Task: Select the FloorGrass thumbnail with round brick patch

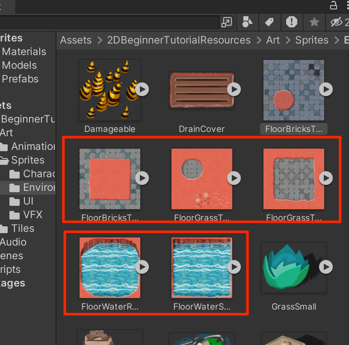Action: [x=201, y=179]
